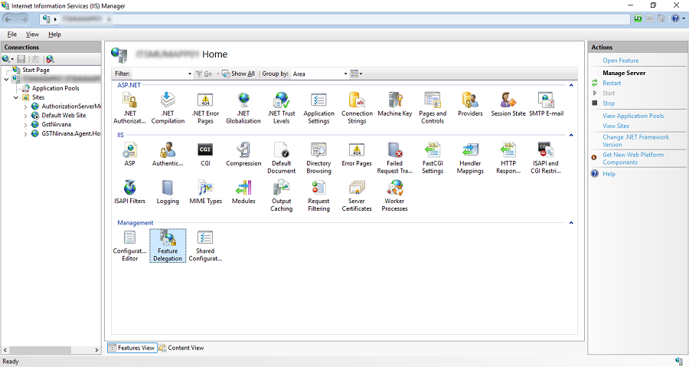
Task: Open the Providers feature
Action: (470, 105)
